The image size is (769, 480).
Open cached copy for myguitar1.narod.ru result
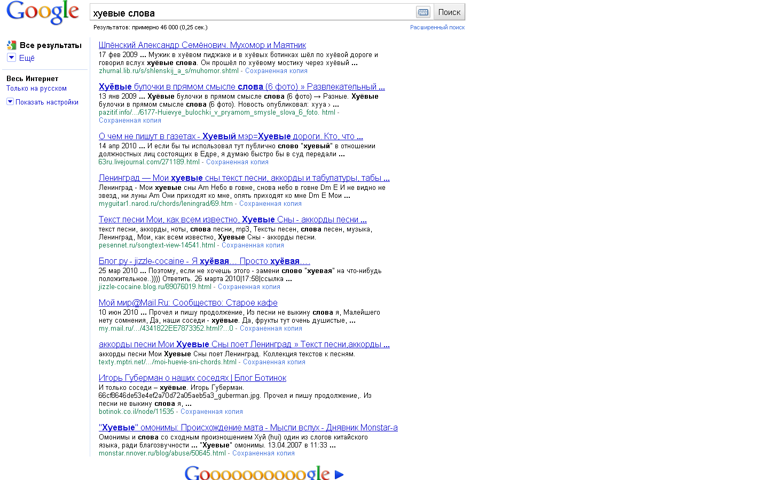[270, 204]
